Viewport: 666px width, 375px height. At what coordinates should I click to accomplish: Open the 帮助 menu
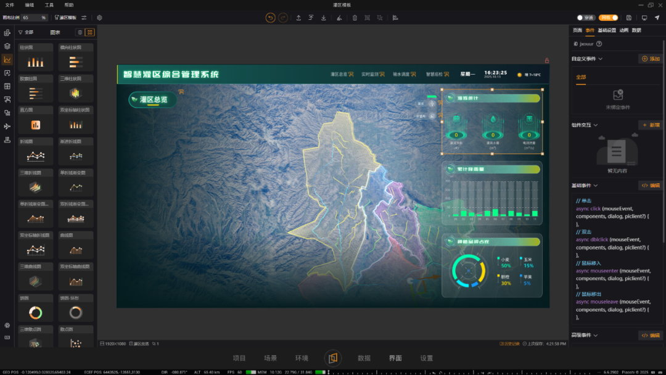pos(69,5)
